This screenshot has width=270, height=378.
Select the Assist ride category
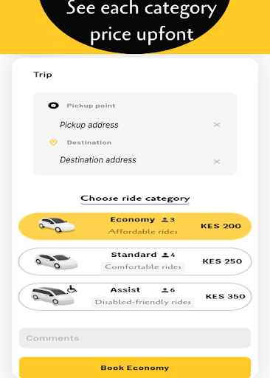(135, 297)
